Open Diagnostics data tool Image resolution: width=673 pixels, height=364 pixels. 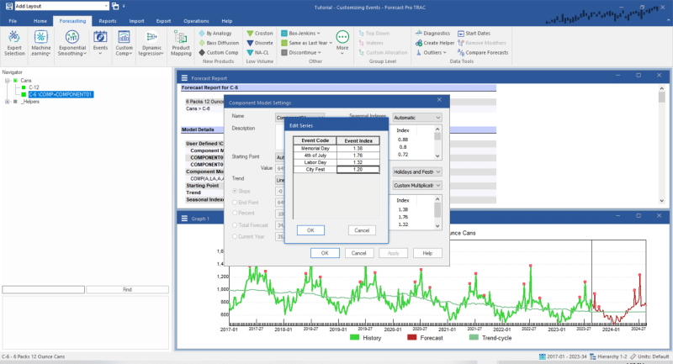pyautogui.click(x=432, y=33)
